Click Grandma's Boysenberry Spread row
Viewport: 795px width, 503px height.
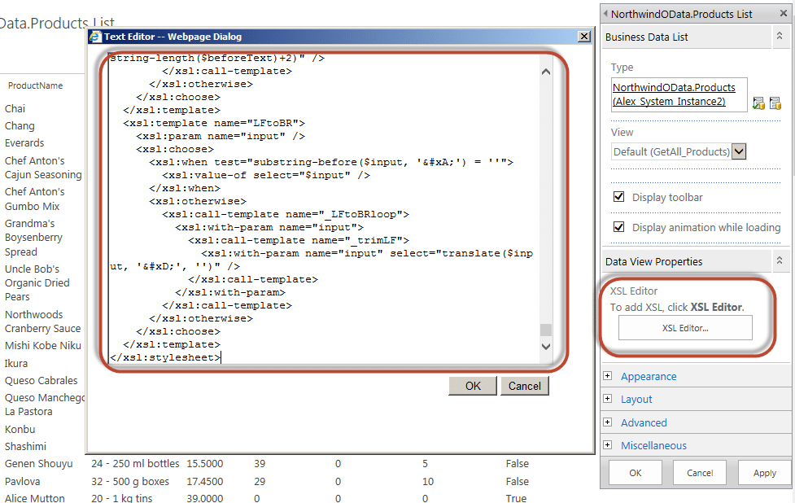click(x=33, y=238)
